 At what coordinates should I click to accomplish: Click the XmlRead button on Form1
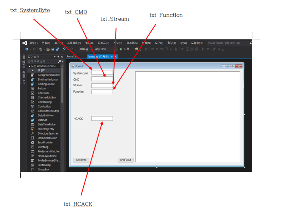pyautogui.click(x=126, y=160)
